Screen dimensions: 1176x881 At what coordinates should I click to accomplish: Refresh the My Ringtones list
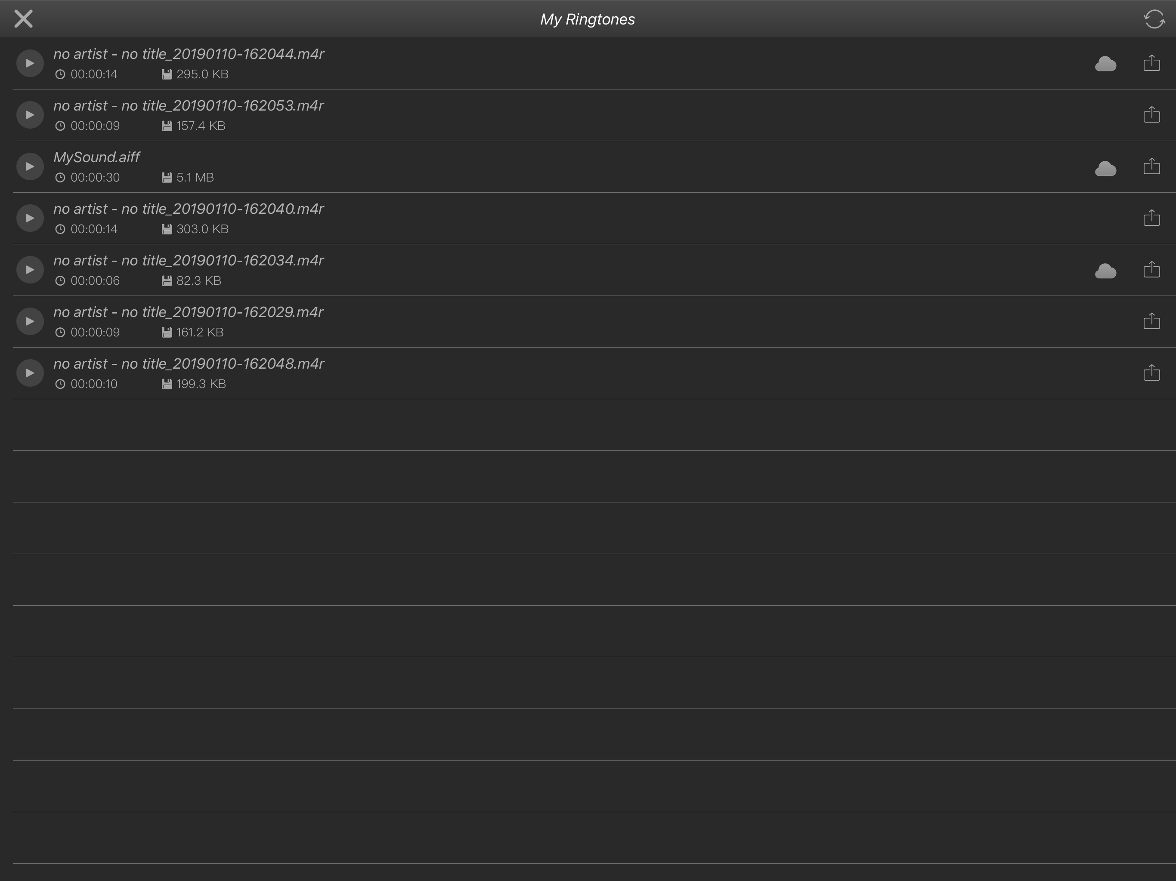1154,19
